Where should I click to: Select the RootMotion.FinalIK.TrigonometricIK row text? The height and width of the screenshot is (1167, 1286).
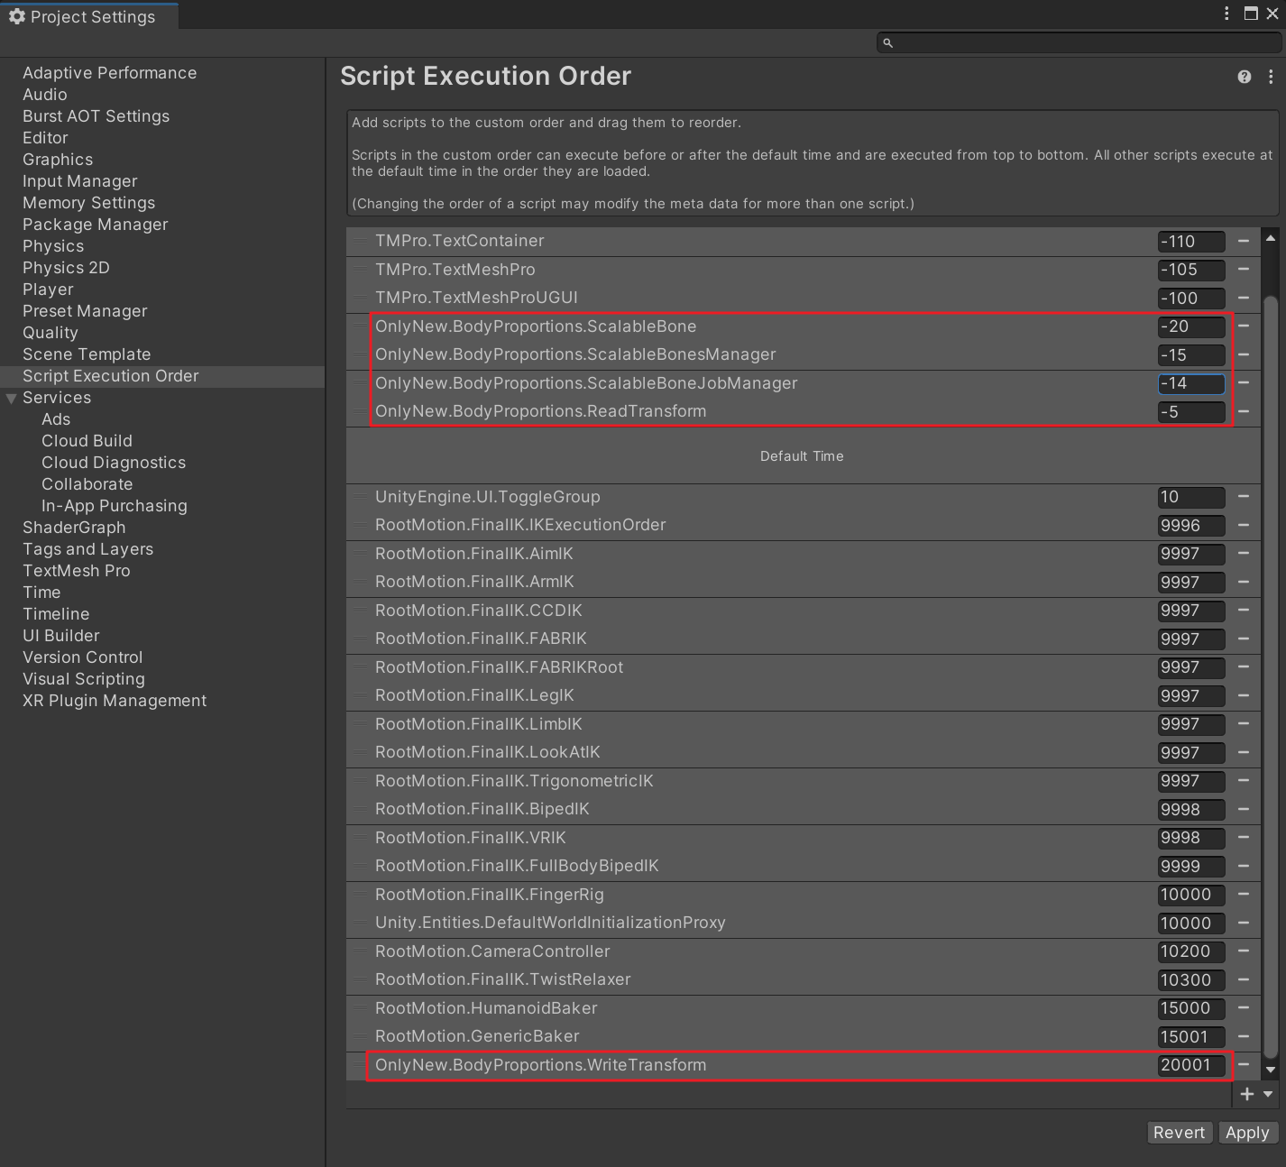[514, 781]
